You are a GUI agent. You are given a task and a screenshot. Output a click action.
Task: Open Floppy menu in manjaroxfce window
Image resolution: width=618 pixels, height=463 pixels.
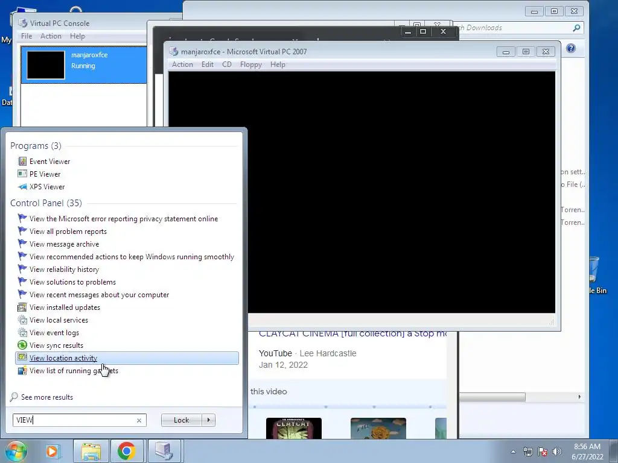pyautogui.click(x=250, y=64)
